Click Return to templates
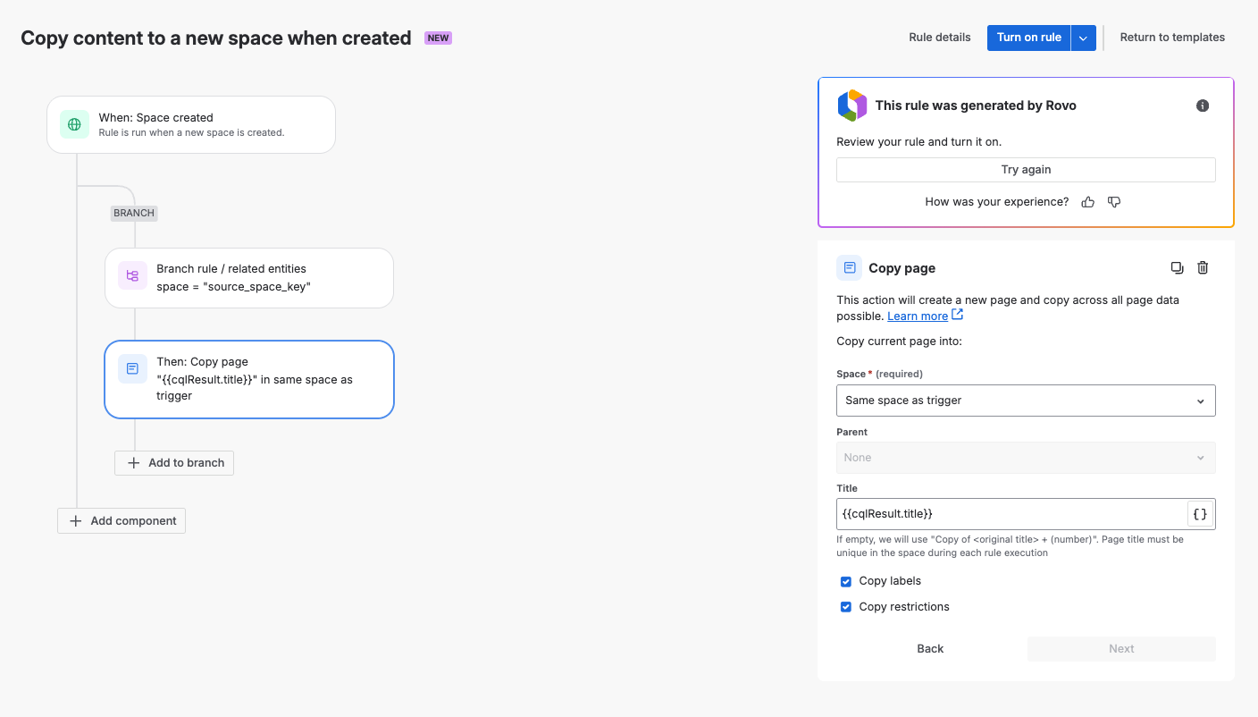The width and height of the screenshot is (1258, 717). click(x=1172, y=38)
